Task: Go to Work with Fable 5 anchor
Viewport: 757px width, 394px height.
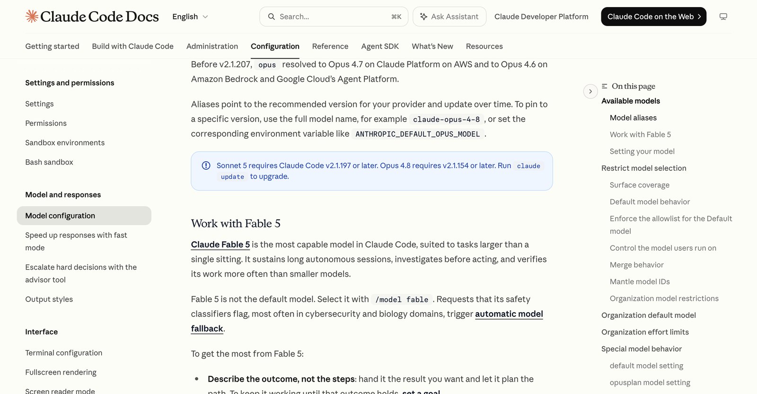Action: (640, 135)
